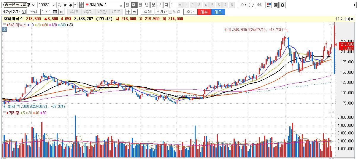Click the volume 5-period average legend
This screenshot has width=357, height=159.
23,113
